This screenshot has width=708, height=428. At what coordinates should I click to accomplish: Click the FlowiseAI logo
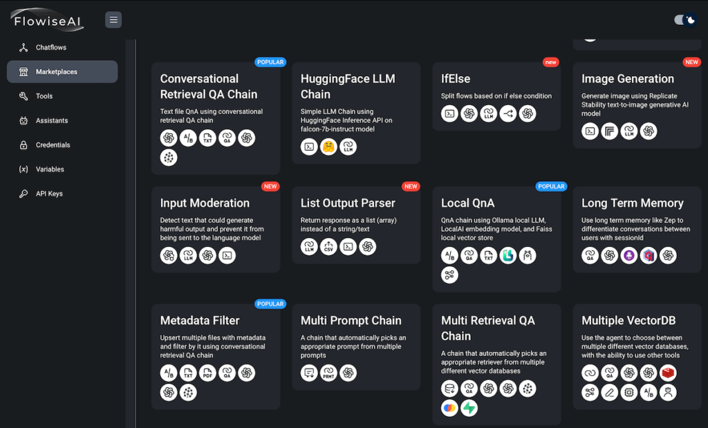pyautogui.click(x=46, y=19)
